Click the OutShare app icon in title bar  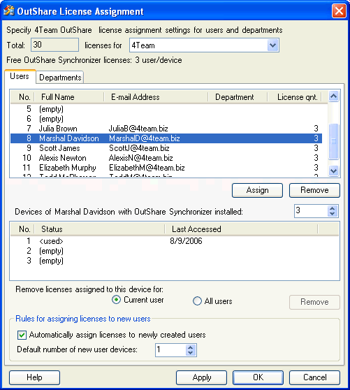point(8,11)
